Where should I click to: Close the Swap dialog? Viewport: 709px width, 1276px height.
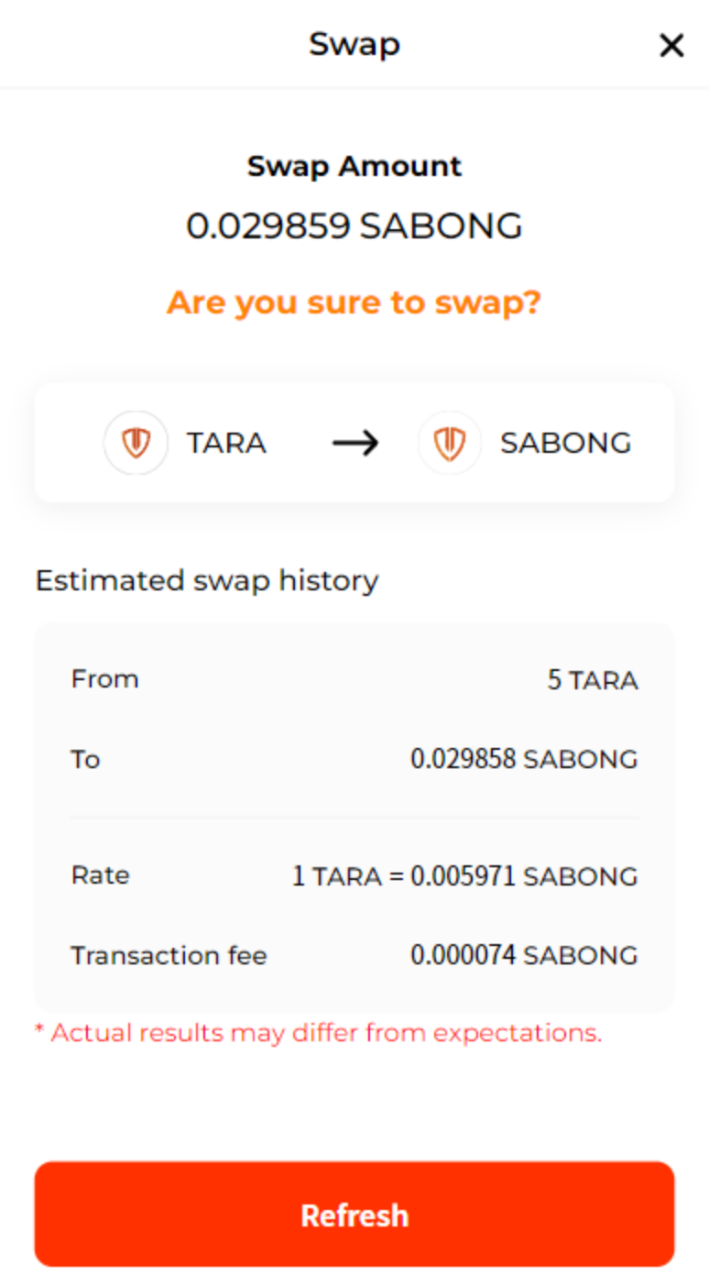[x=671, y=45]
